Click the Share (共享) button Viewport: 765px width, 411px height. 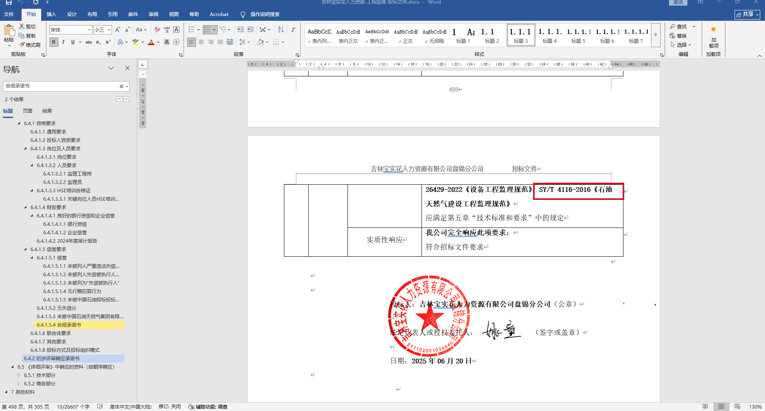pos(747,14)
